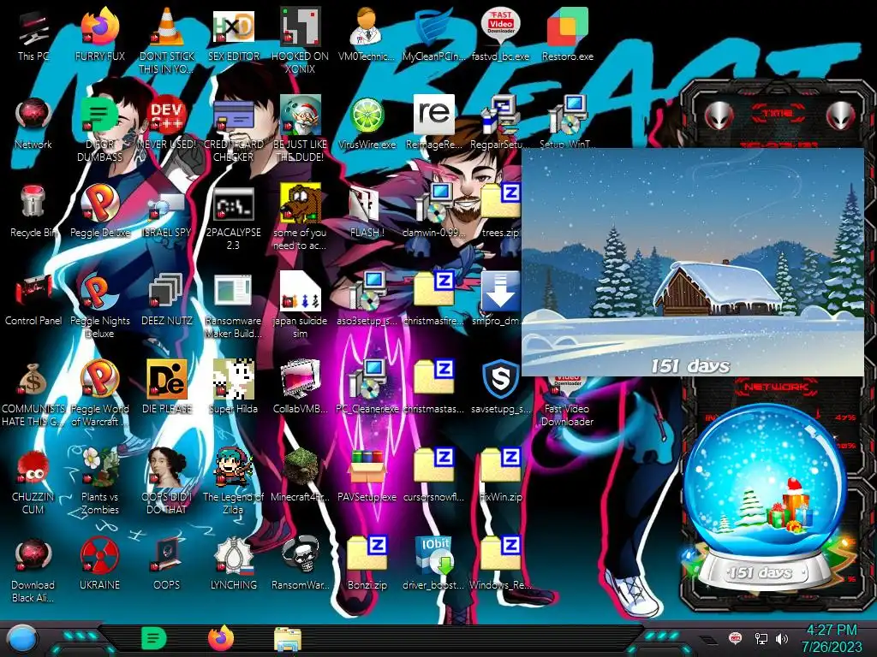877x657 pixels.
Task: Click the snowy cabin countdown widget
Action: pyautogui.click(x=692, y=263)
